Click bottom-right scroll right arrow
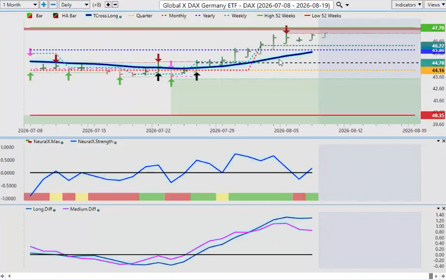The image size is (446, 280). [437, 276]
